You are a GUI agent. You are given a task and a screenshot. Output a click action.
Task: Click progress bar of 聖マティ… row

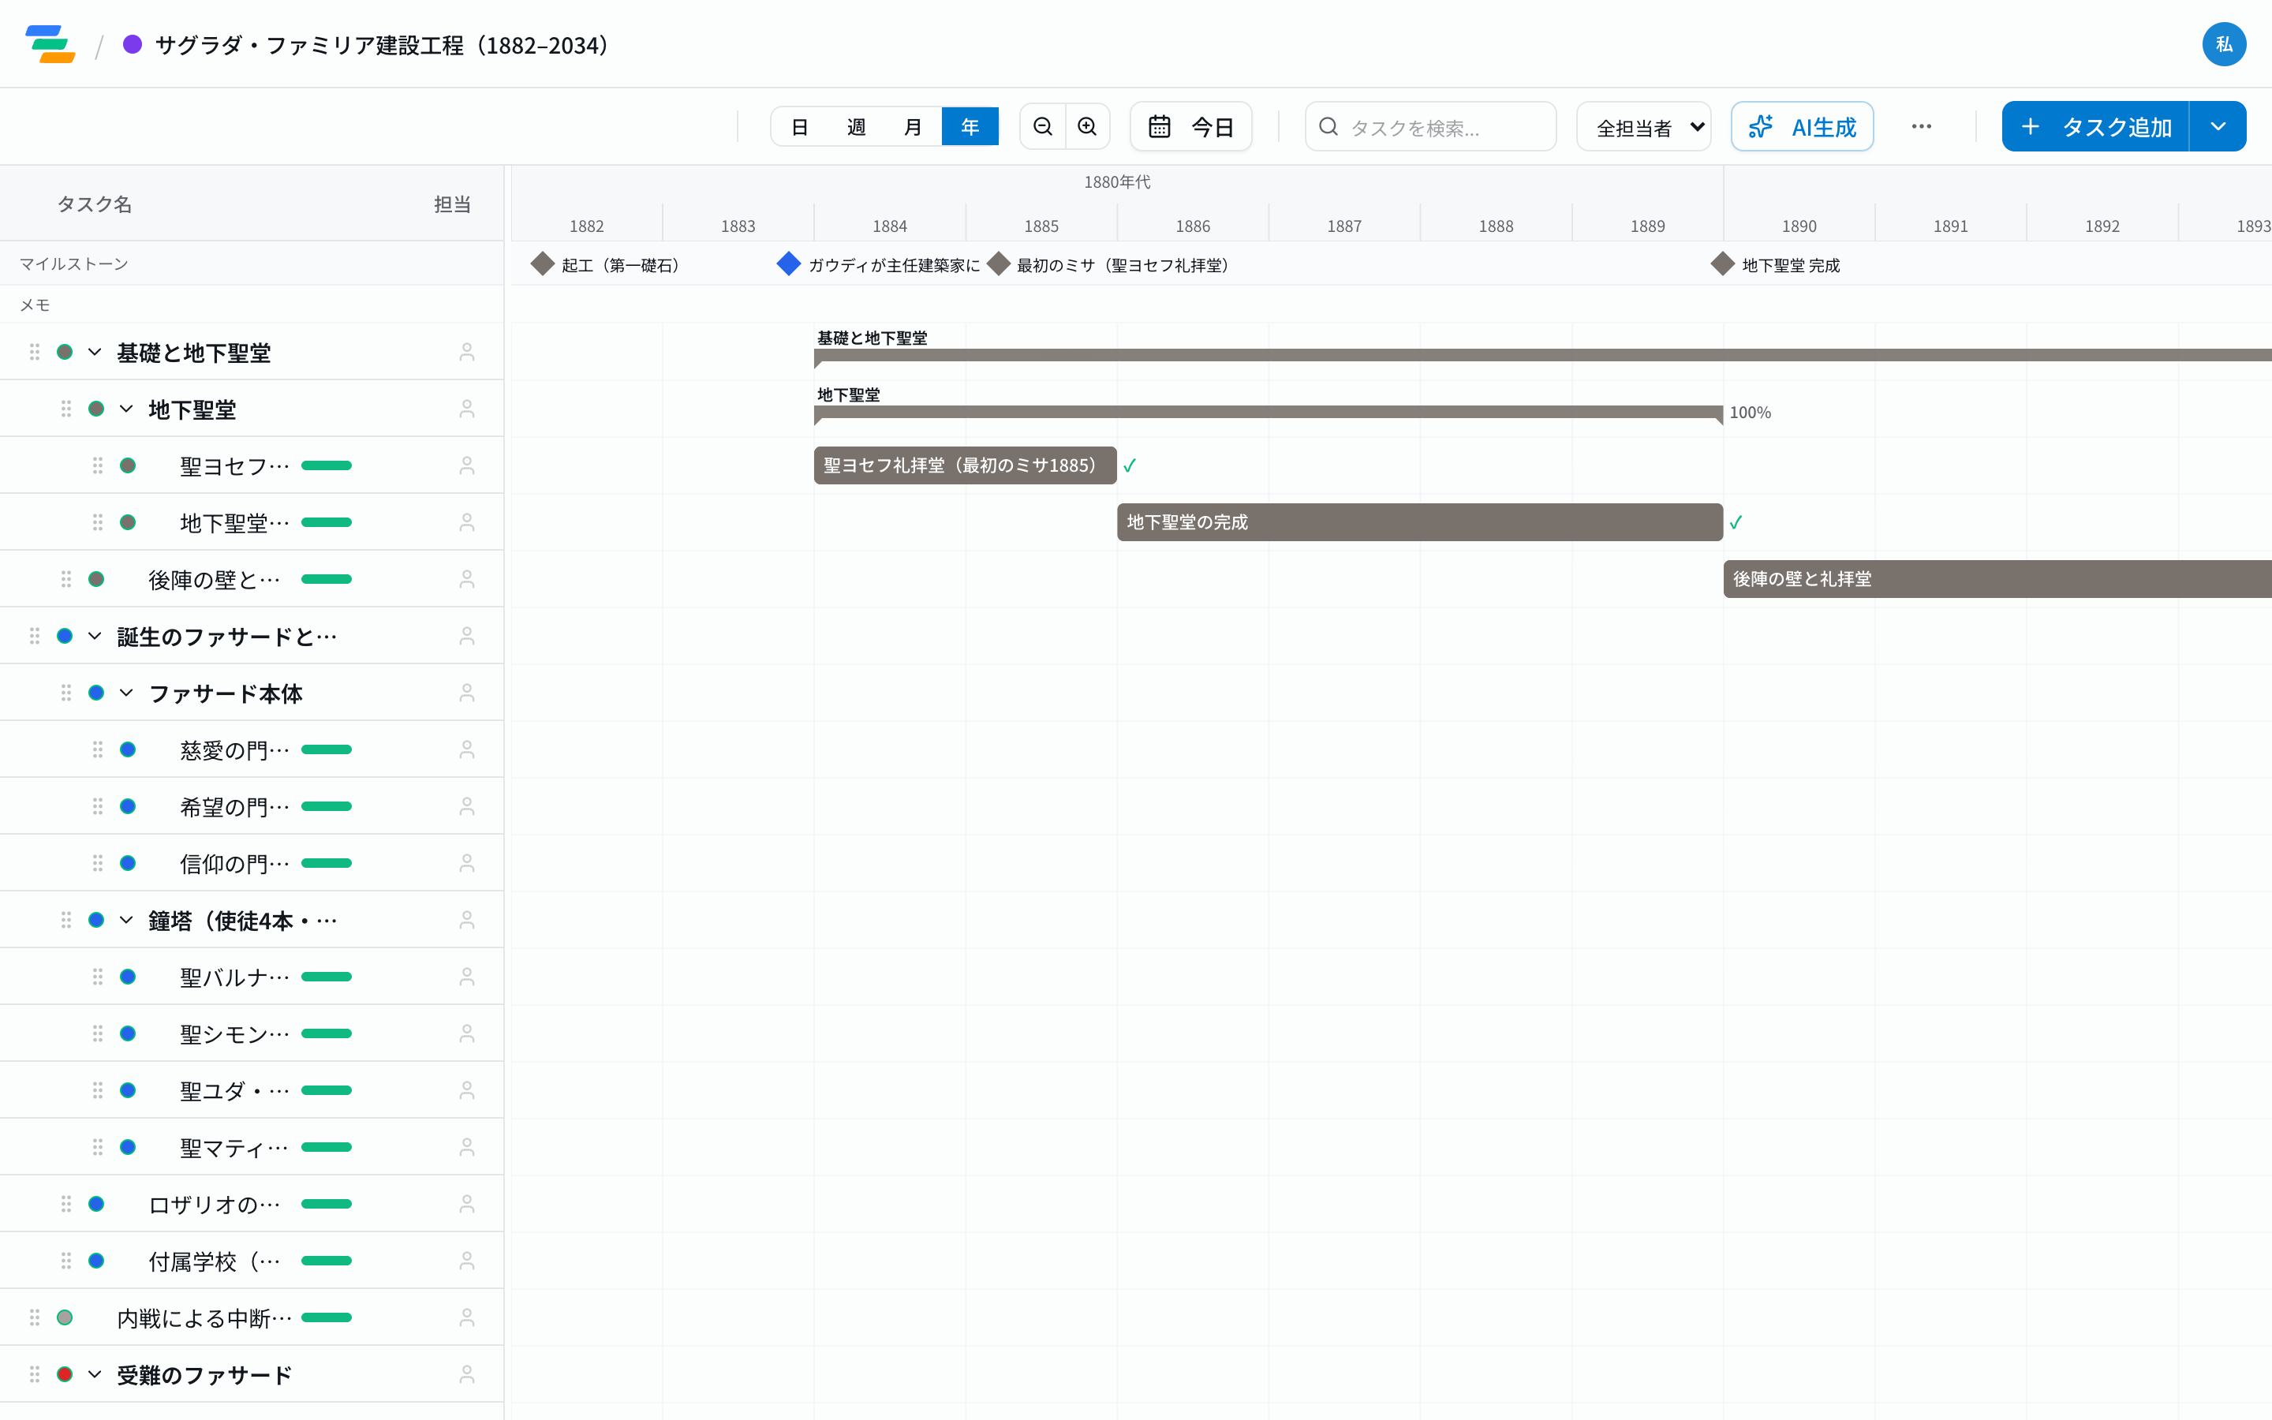pyautogui.click(x=327, y=1147)
